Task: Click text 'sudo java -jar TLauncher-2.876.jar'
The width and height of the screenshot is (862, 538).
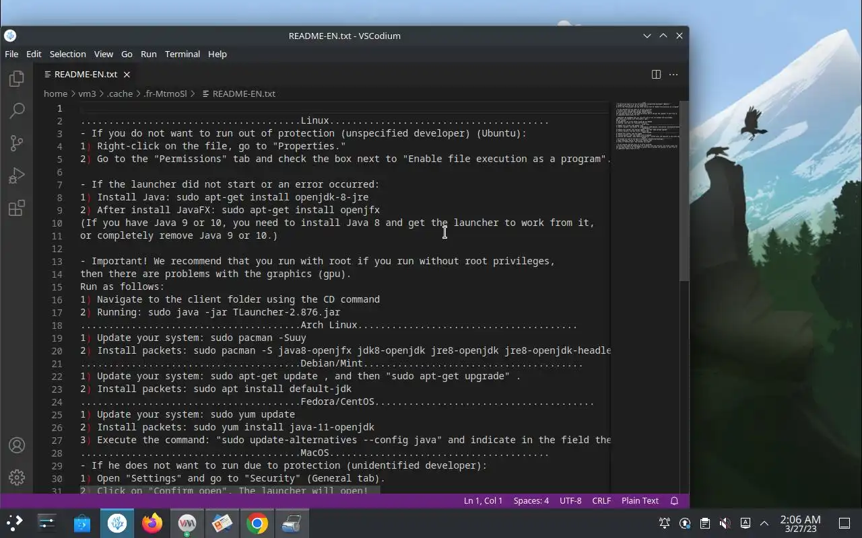Action: tap(244, 313)
